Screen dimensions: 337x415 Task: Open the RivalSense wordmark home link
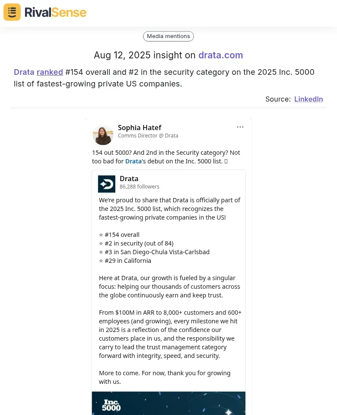tap(55, 12)
